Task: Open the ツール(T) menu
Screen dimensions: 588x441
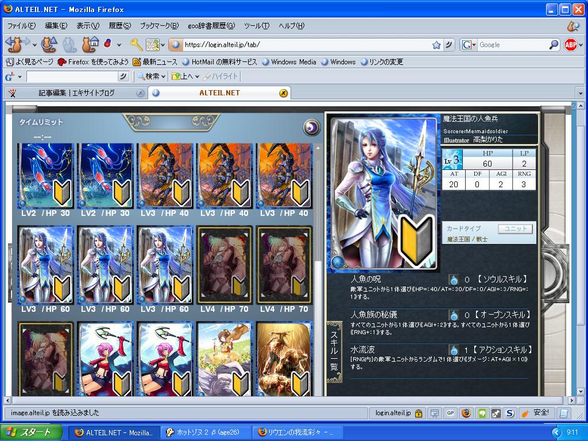Action: 257,25
